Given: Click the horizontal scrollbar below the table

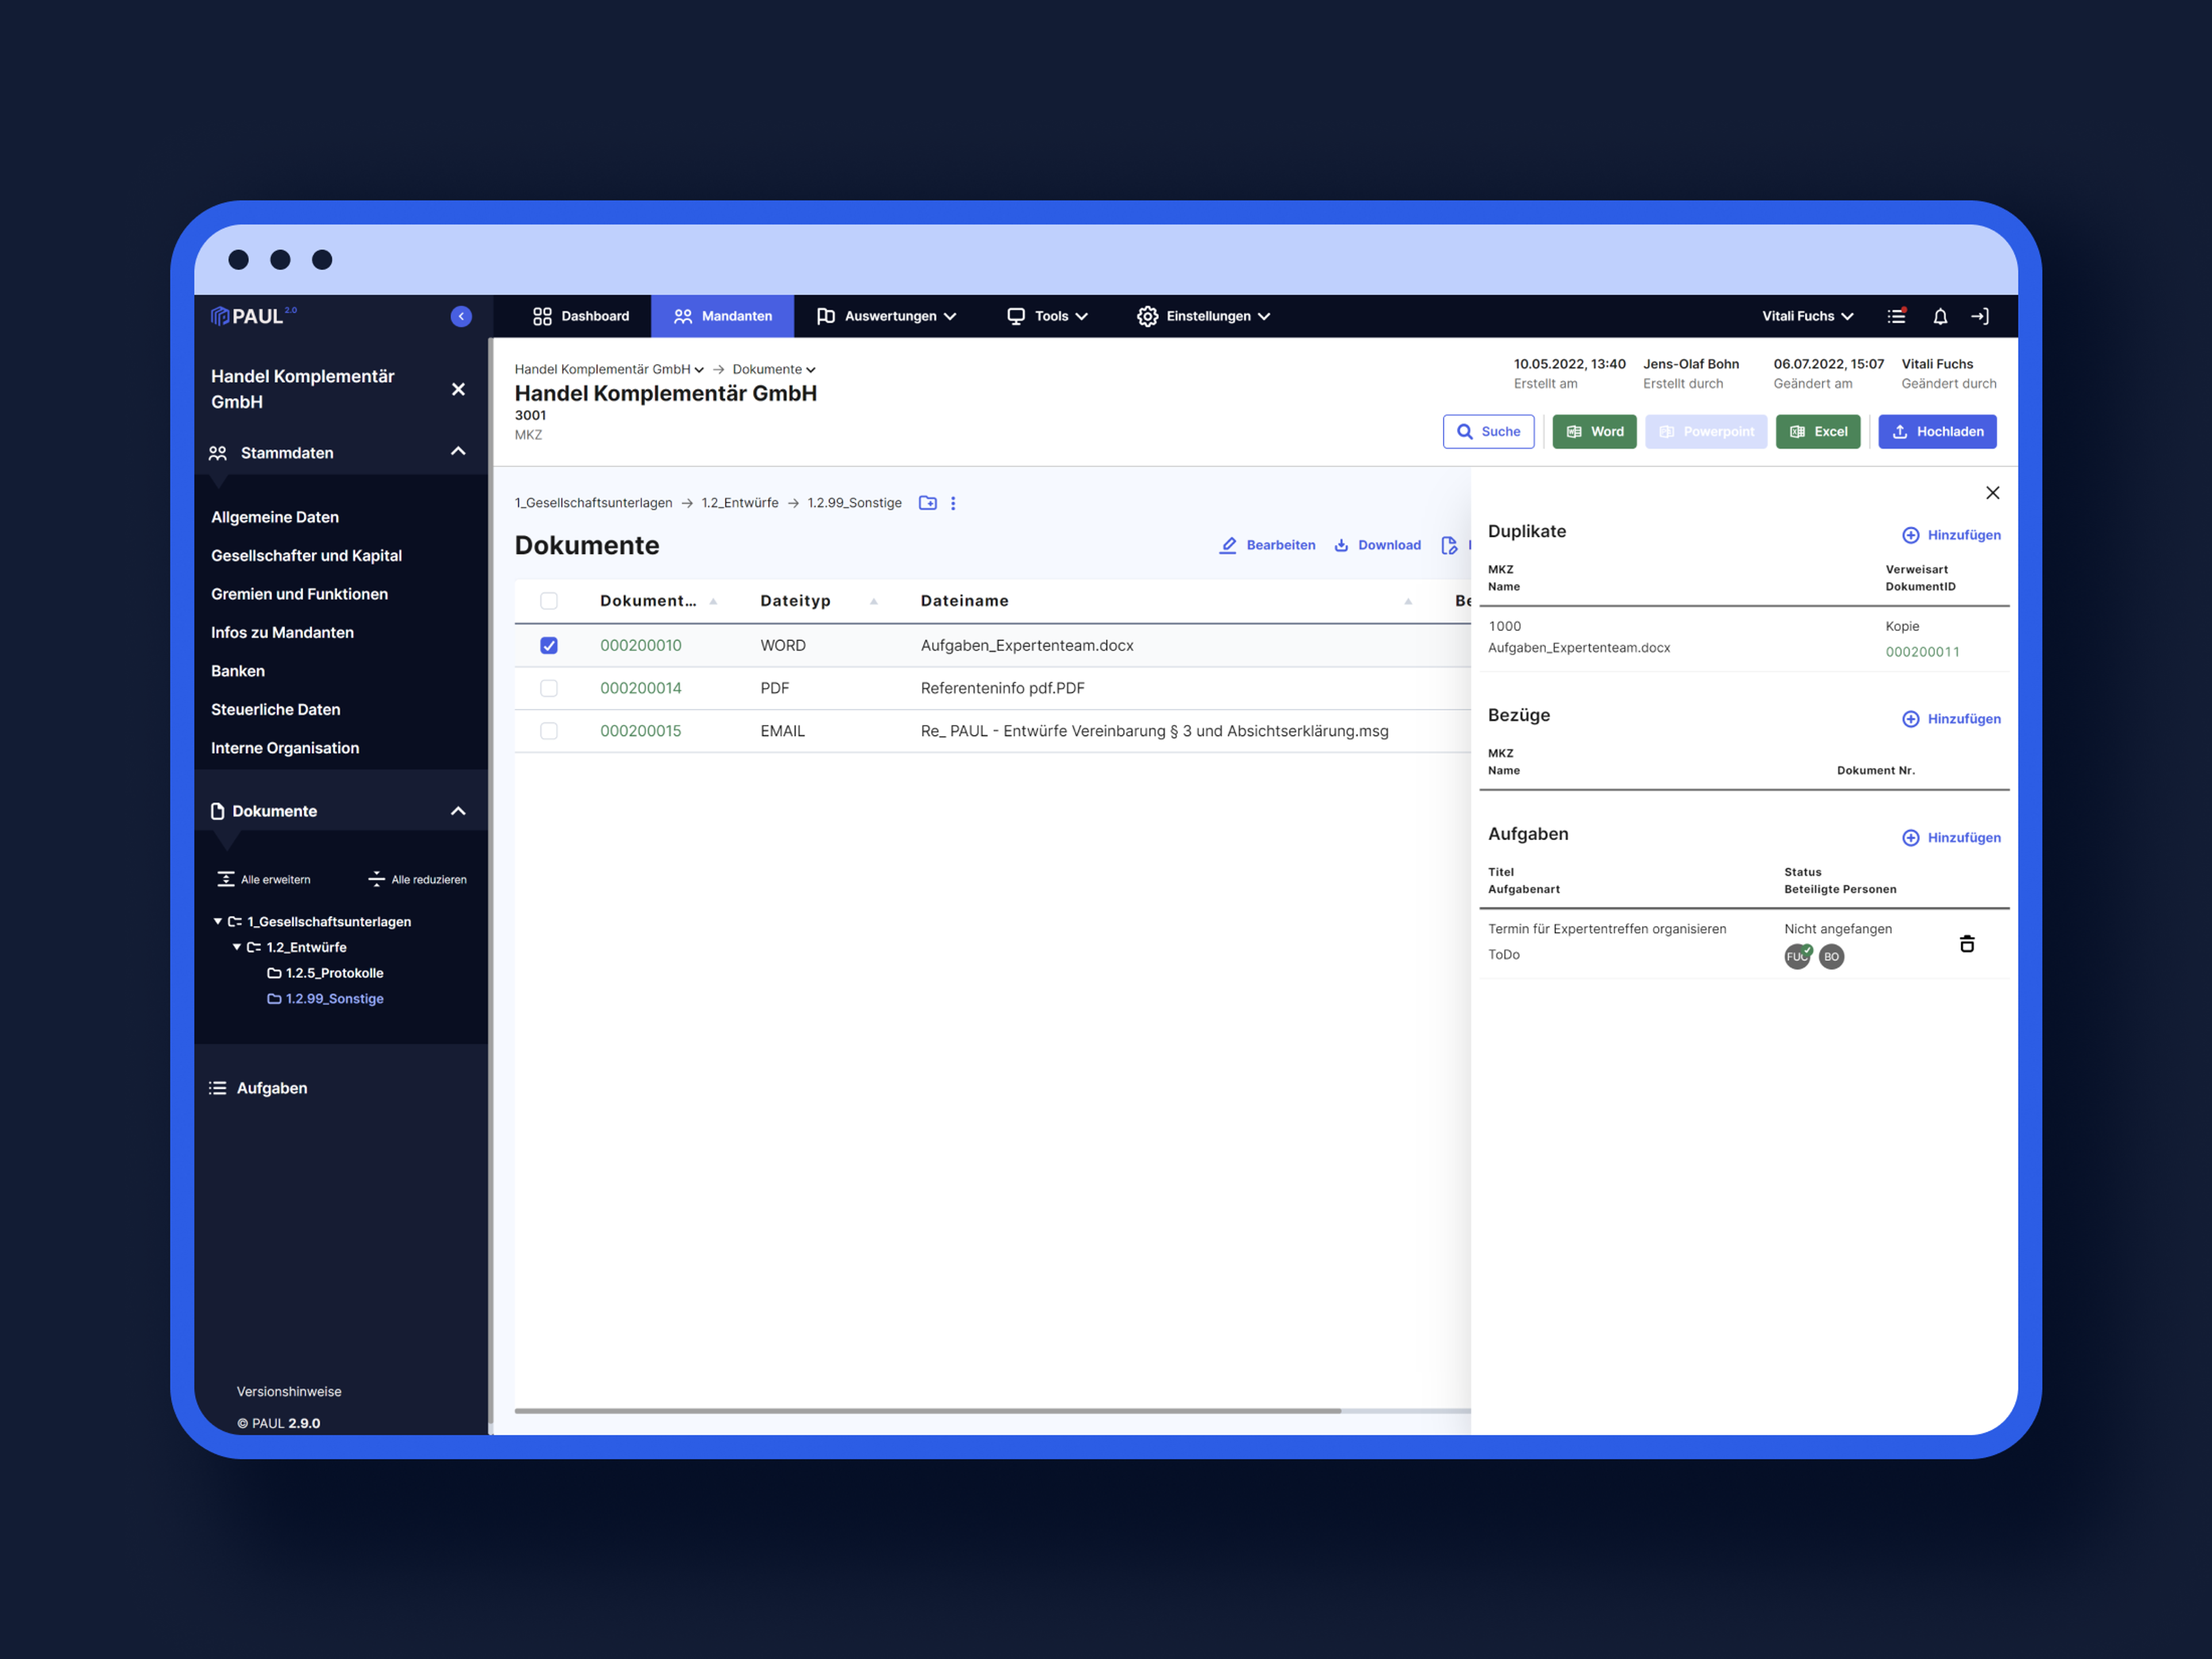Looking at the screenshot, I should tap(927, 1410).
